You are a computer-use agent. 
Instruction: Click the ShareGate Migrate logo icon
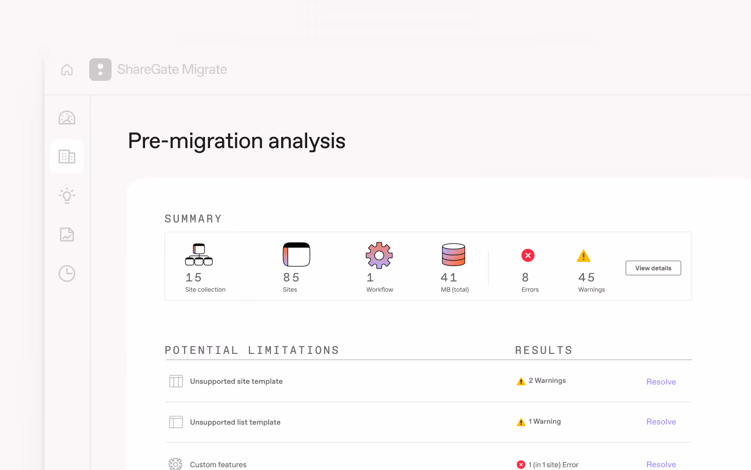tap(100, 70)
